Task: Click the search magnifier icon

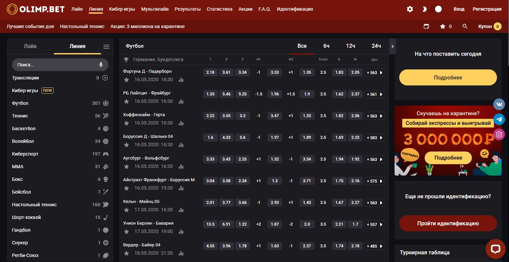Action: [465, 26]
